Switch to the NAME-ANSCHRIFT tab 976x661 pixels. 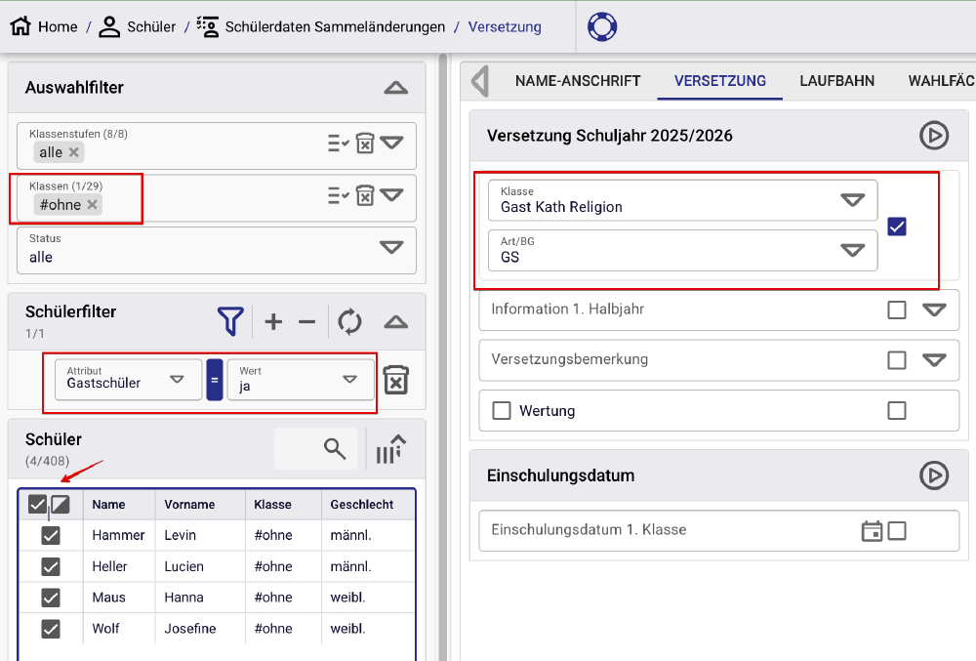point(578,81)
